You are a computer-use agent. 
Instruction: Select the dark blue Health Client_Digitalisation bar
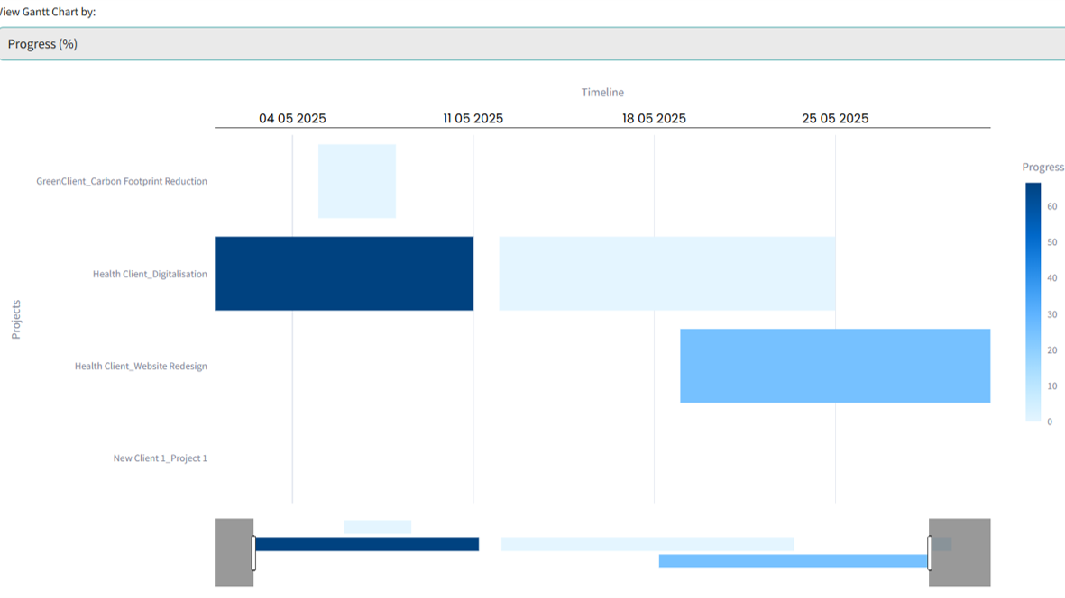344,274
